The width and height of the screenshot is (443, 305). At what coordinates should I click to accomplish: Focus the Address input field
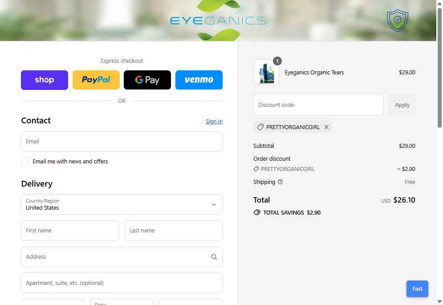(x=122, y=257)
